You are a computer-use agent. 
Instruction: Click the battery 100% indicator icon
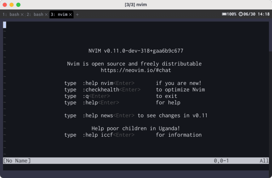224,14
